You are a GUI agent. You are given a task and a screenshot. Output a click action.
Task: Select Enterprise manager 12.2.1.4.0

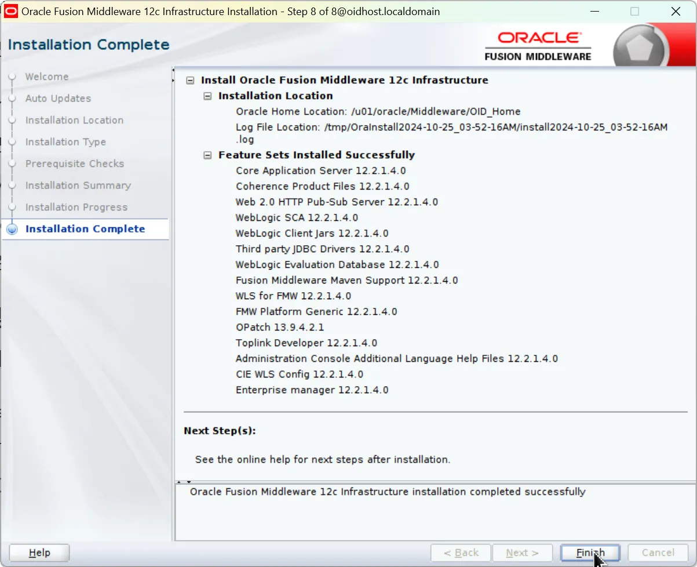tap(312, 390)
